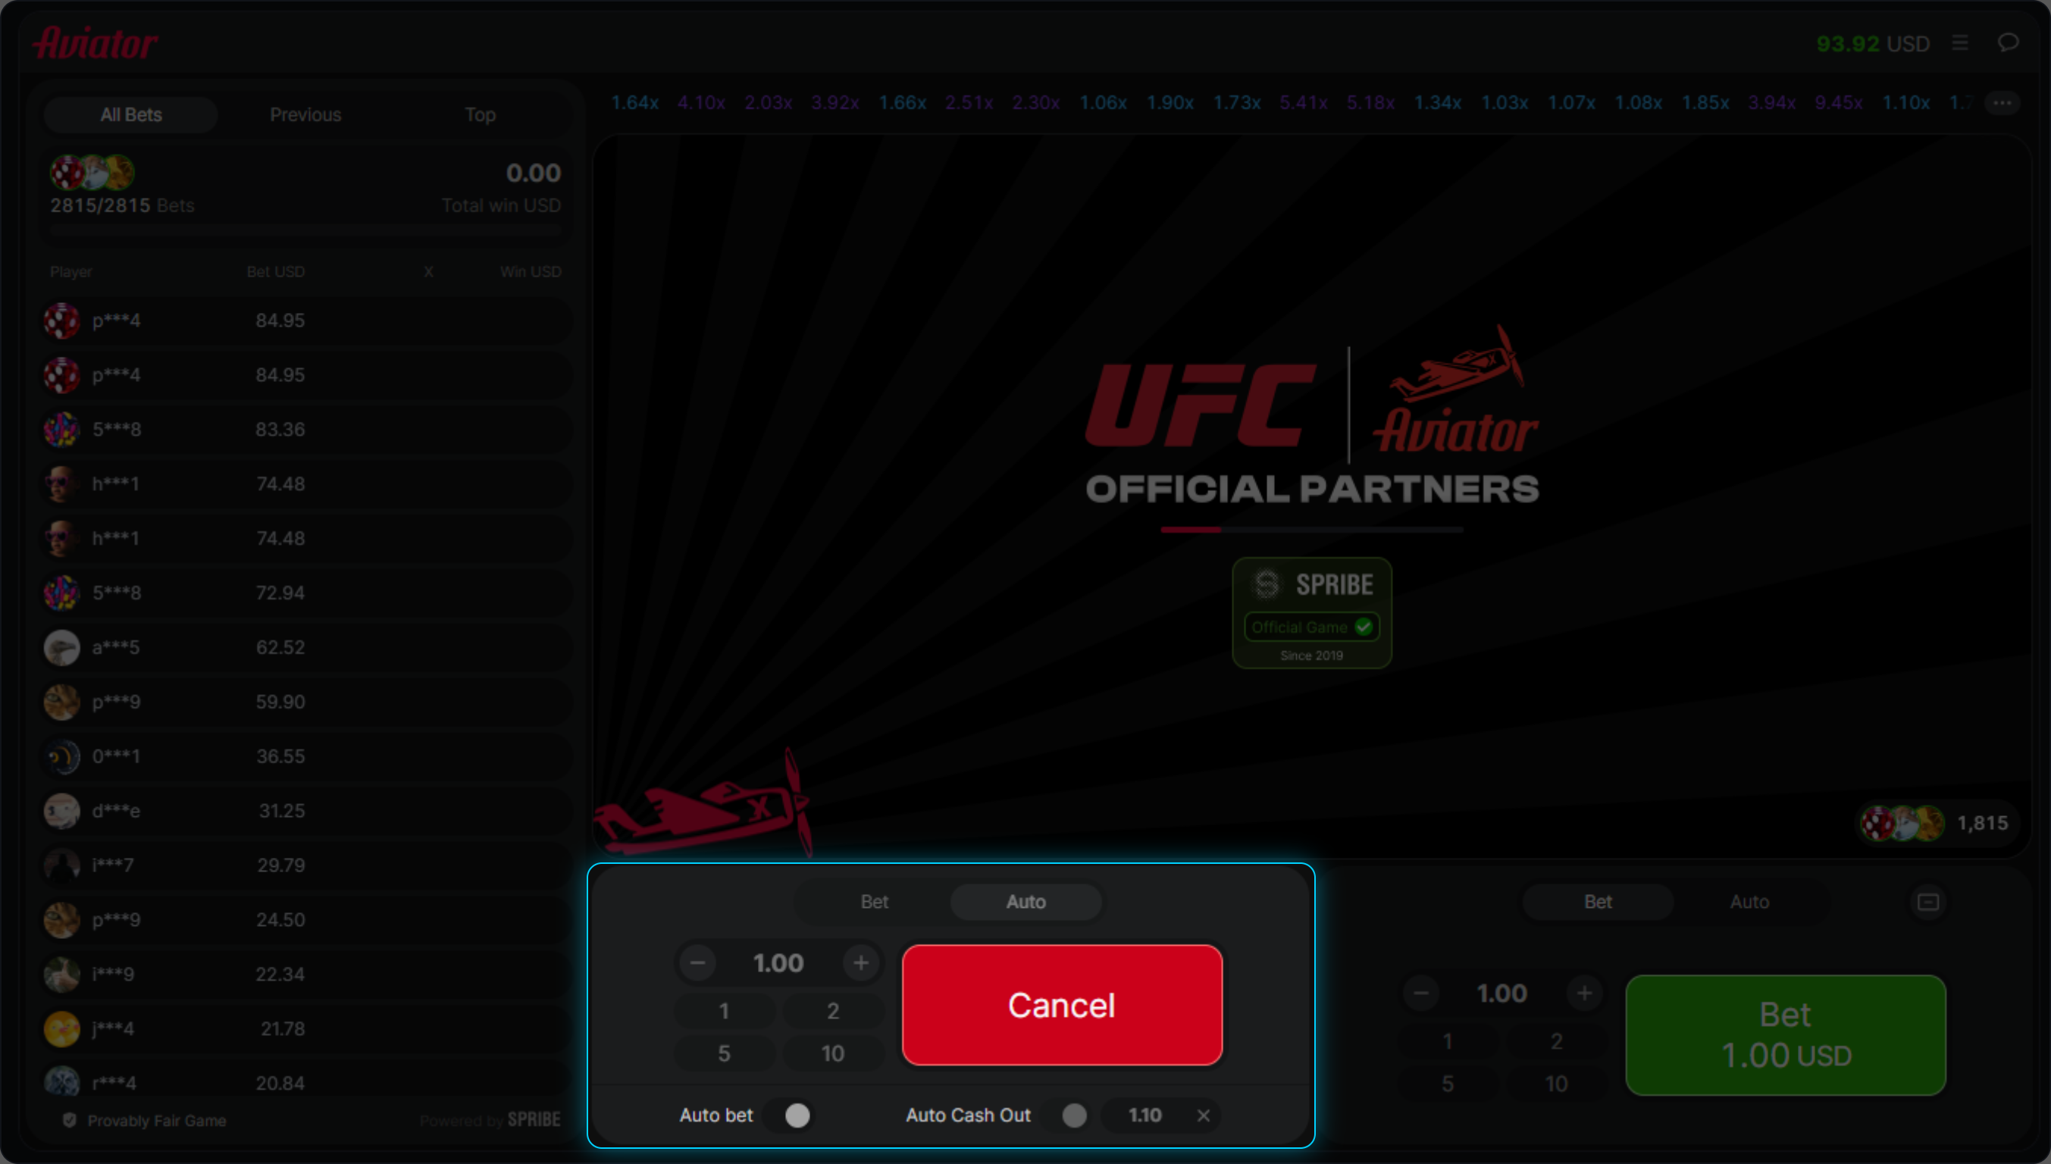Click the player avatars beside 1,815 count
The height and width of the screenshot is (1164, 2051).
click(x=1903, y=823)
